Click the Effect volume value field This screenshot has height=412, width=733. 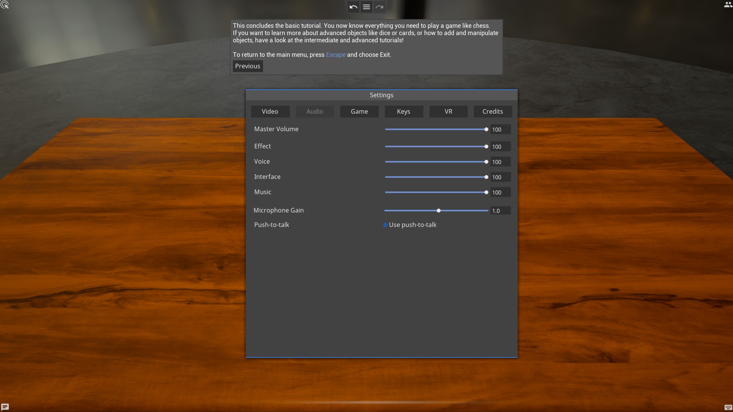500,146
